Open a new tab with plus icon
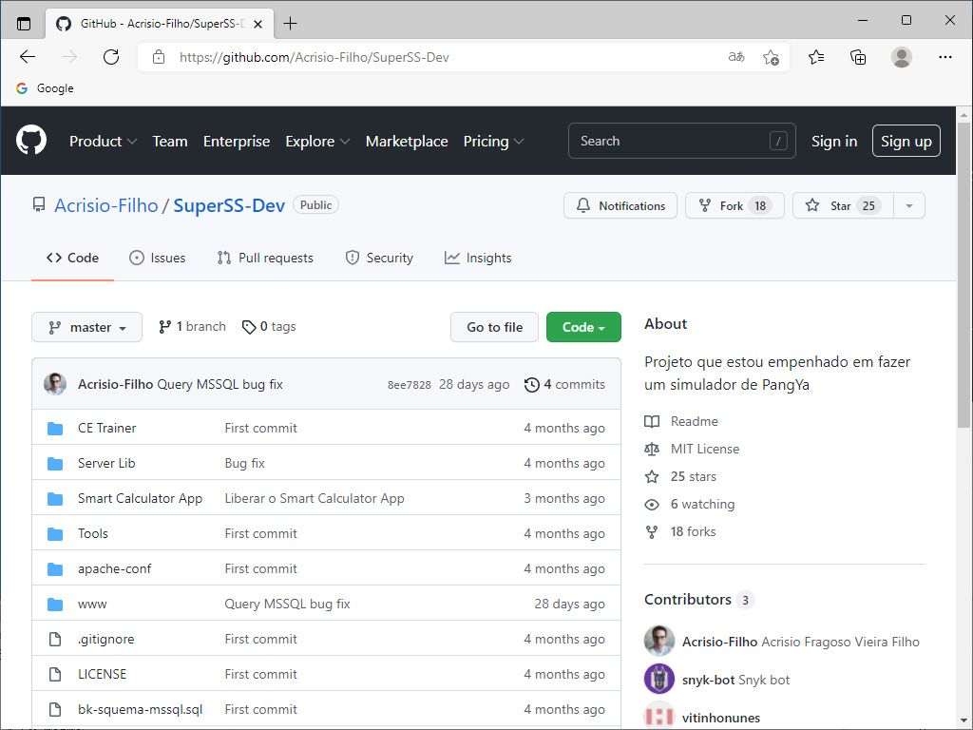973x730 pixels. pos(290,24)
